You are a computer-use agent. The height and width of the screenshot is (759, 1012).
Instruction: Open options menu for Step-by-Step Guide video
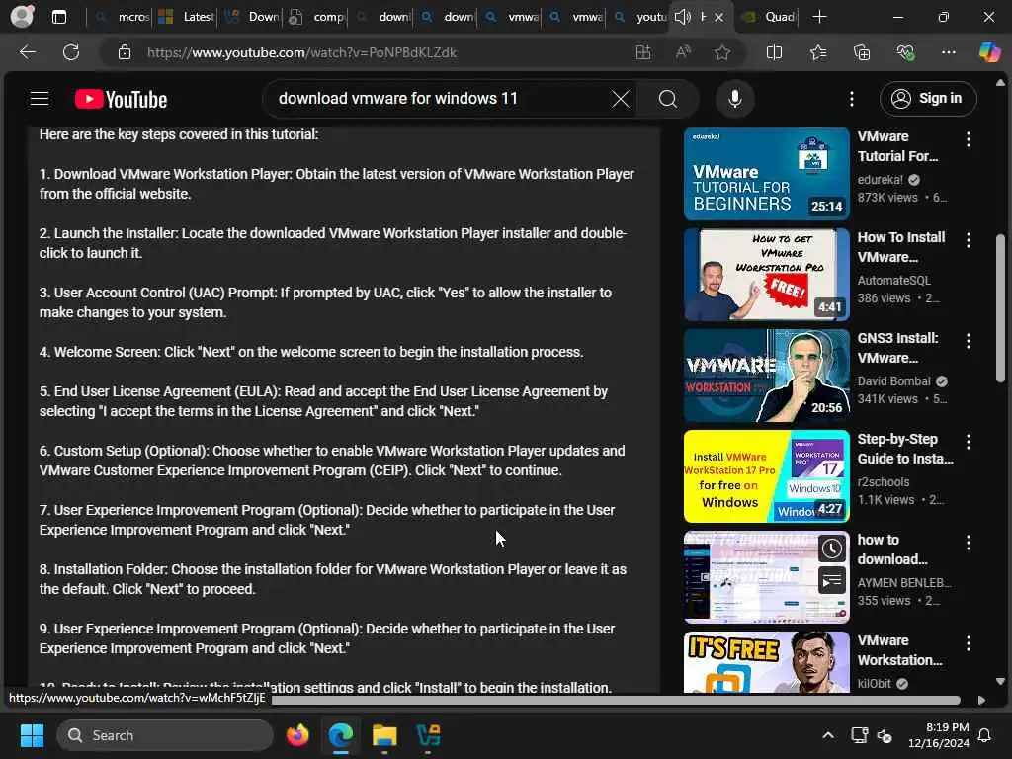click(969, 441)
